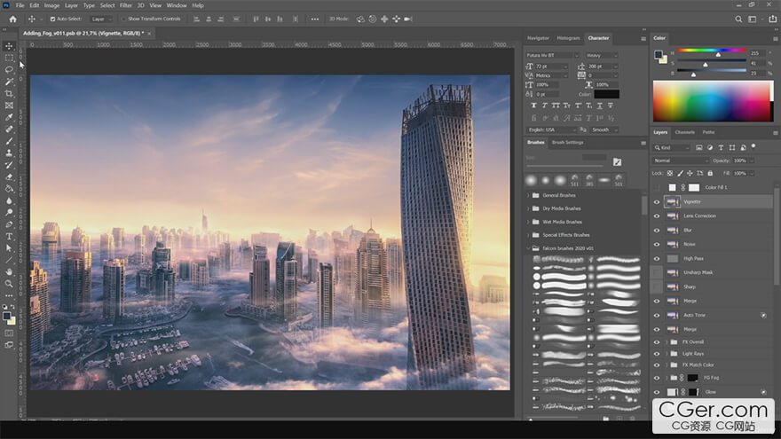This screenshot has width=781, height=439.
Task: Switch to the Navigator tab
Action: (538, 38)
